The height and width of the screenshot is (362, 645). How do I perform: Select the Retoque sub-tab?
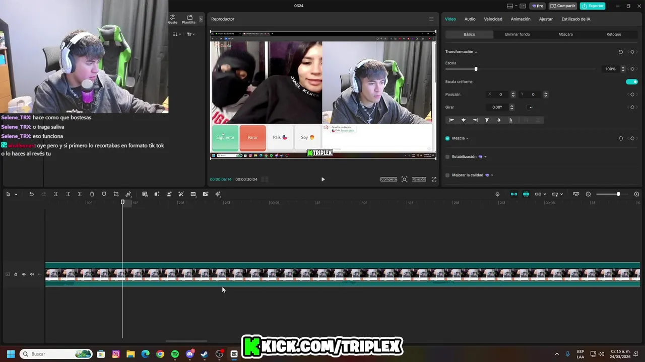pos(614,34)
